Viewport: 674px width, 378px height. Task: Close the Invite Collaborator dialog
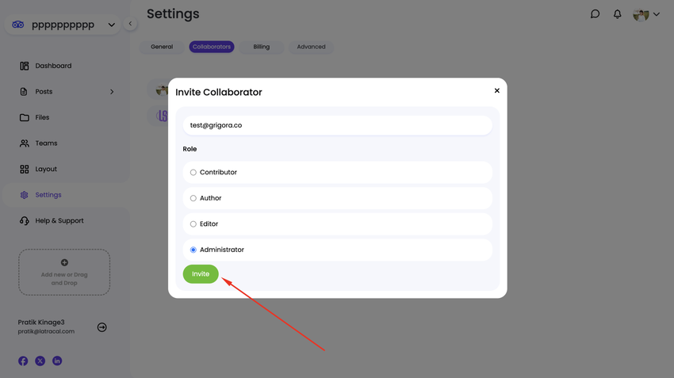click(x=497, y=91)
